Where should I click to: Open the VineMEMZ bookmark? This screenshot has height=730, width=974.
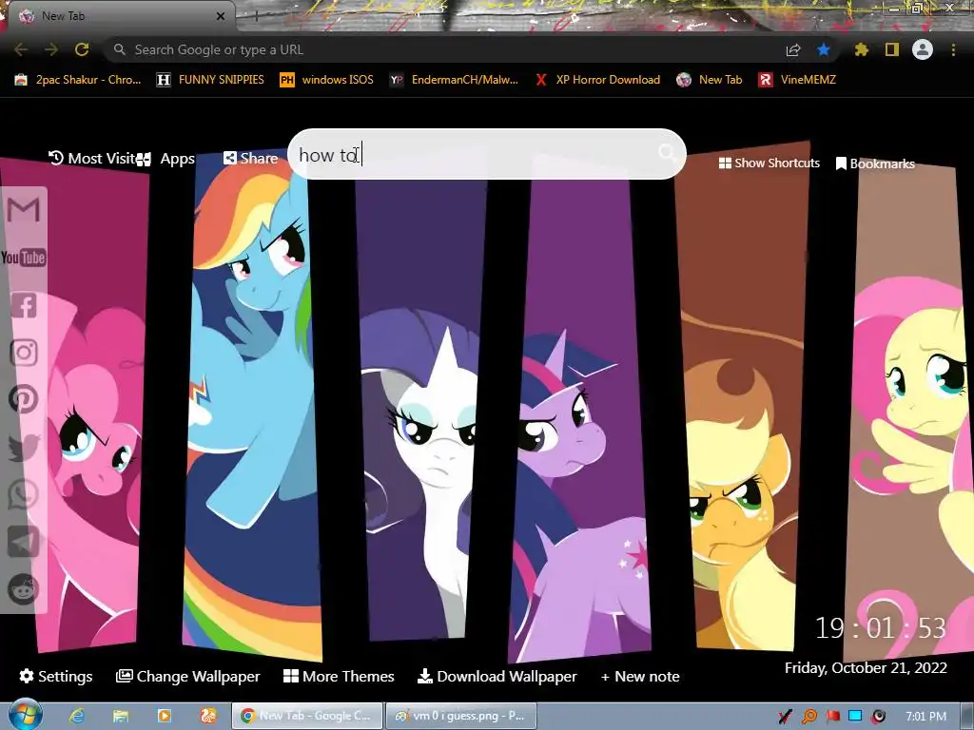coord(798,80)
